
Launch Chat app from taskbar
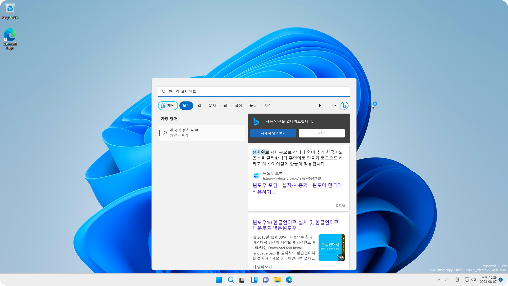coord(266,280)
